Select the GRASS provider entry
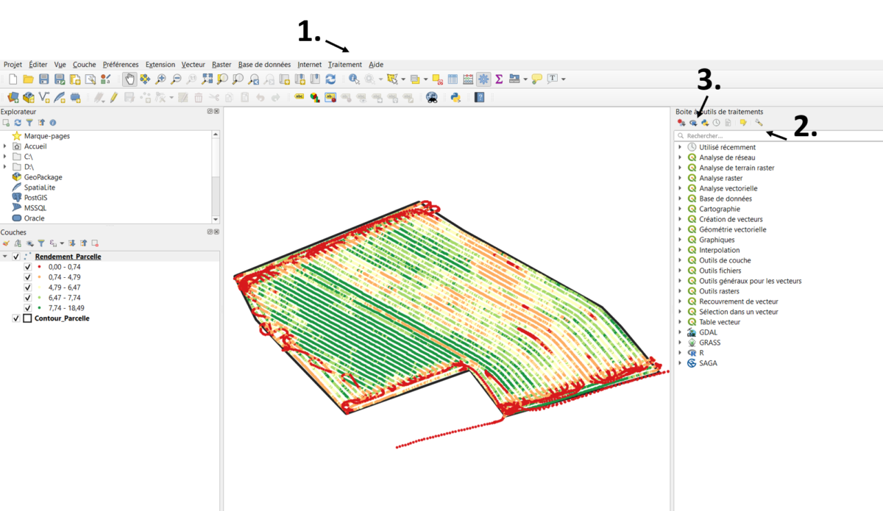883x511 pixels. tap(710, 343)
